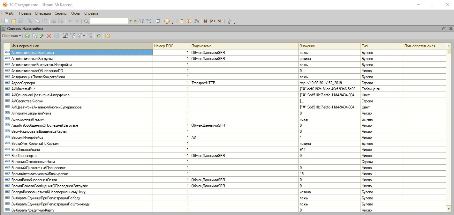454x215 pixels.
Task: Click the M memory button
Action: (x=205, y=21)
